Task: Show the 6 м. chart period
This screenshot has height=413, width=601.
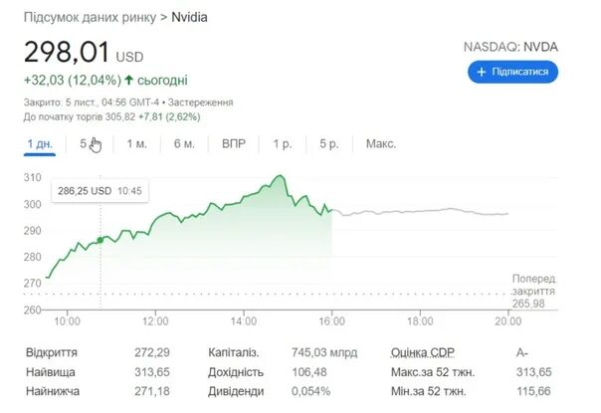Action: tap(184, 144)
